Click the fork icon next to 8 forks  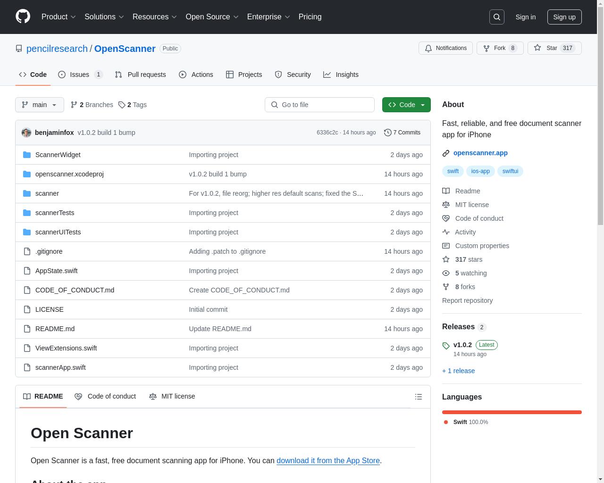[446, 287]
